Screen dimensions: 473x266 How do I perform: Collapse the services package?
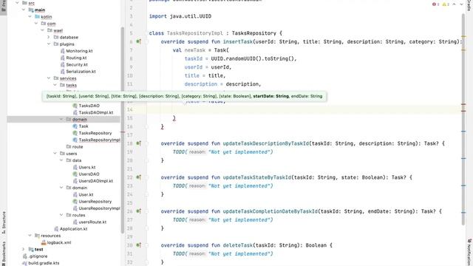click(49, 78)
